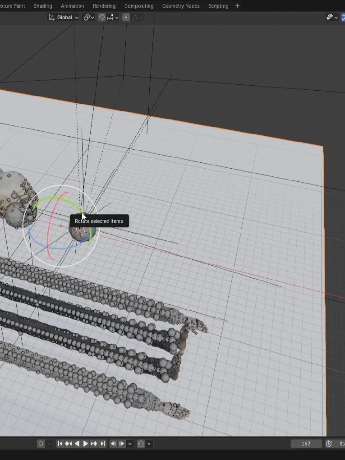Open the snapping options dropdown
This screenshot has width=345, height=460.
(113, 18)
